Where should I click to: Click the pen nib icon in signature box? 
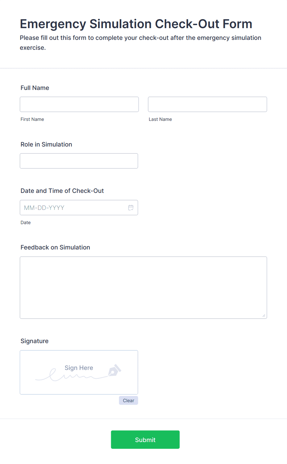pyautogui.click(x=114, y=370)
